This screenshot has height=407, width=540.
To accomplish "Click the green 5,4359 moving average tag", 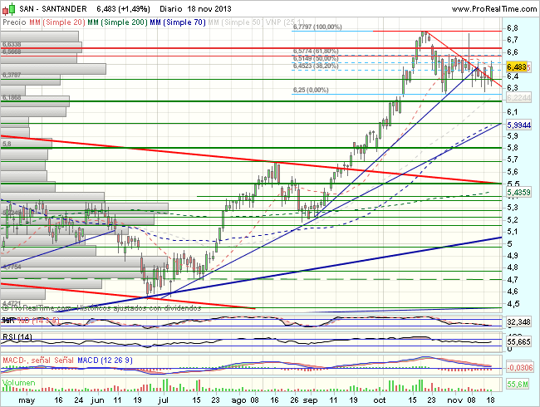I will 519,192.
